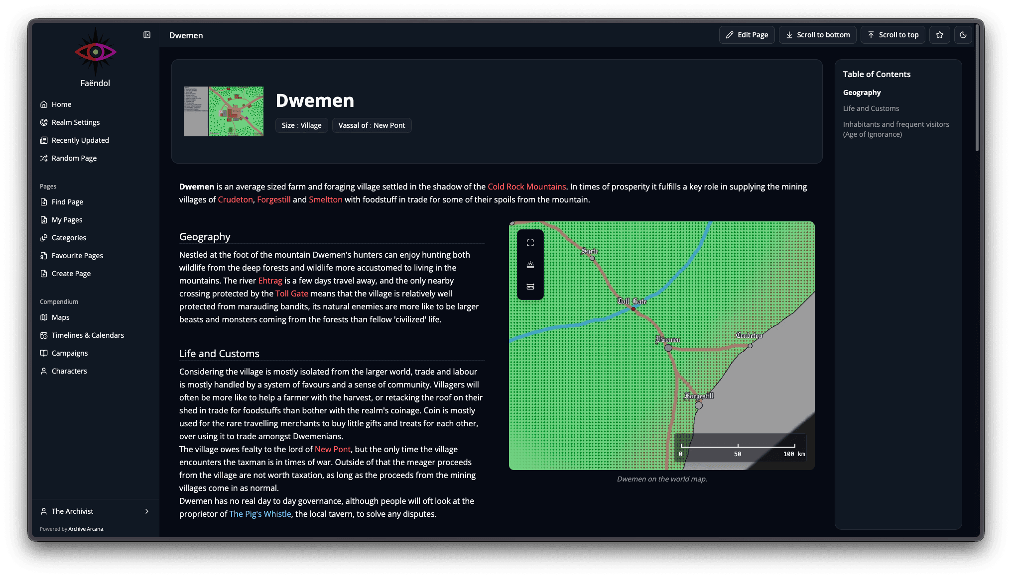The height and width of the screenshot is (578, 1012).
Task: Click the measure ruler icon on the map
Action: point(530,287)
